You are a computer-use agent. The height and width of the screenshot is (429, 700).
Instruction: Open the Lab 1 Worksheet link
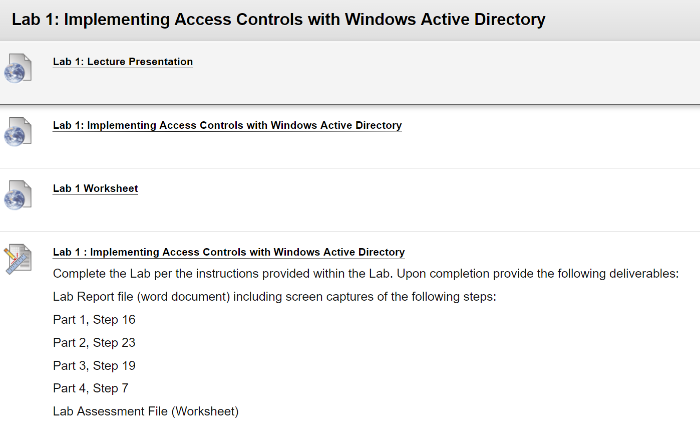pos(96,188)
